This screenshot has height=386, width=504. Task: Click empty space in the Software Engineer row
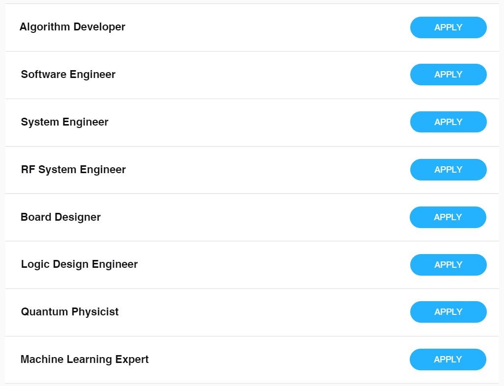tap(255, 75)
